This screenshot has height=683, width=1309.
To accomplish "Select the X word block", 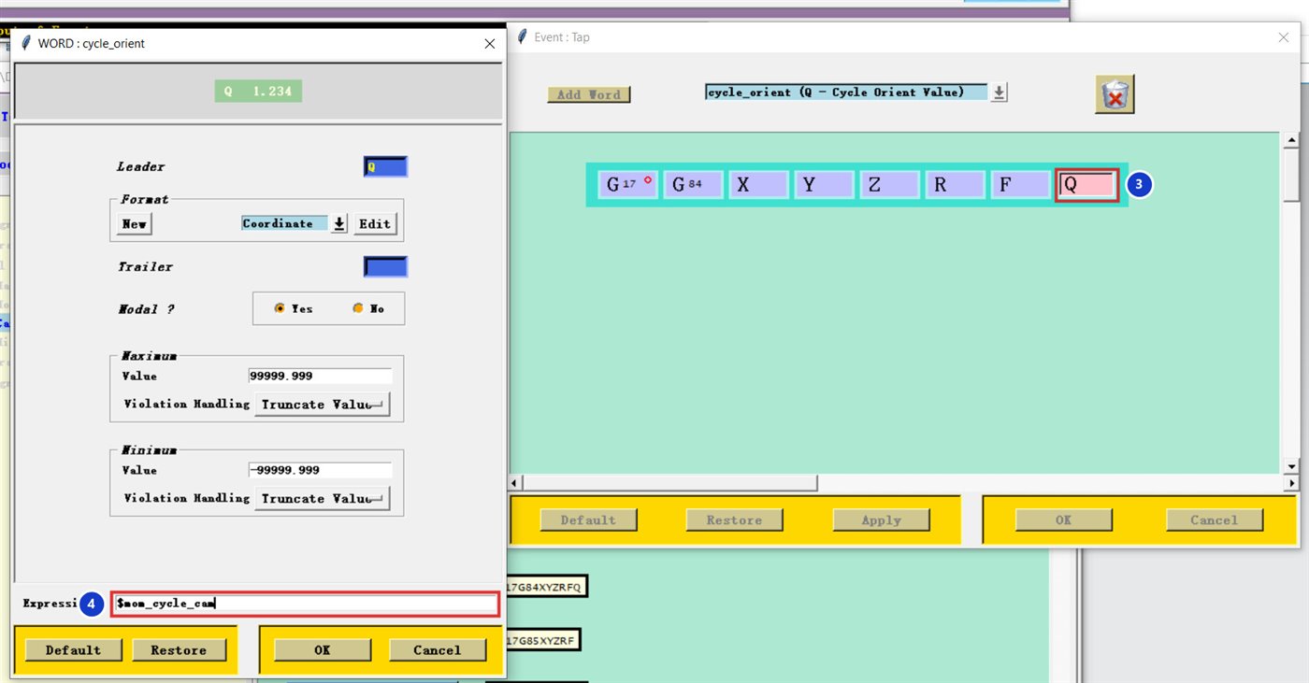I will 758,185.
